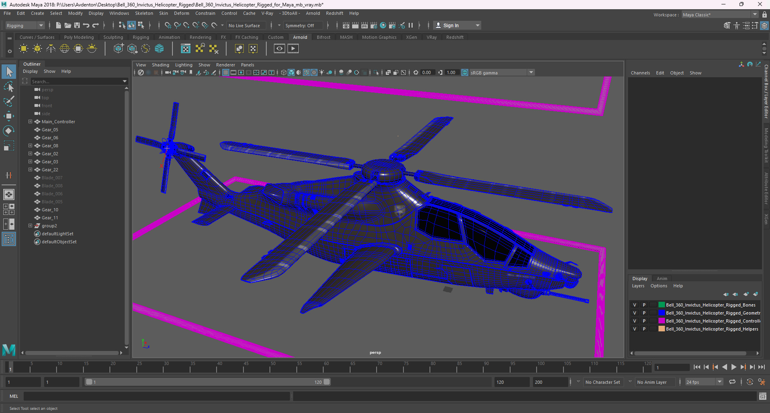Expand group2 node in Outliner
Image resolution: width=770 pixels, height=413 pixels.
[30, 226]
